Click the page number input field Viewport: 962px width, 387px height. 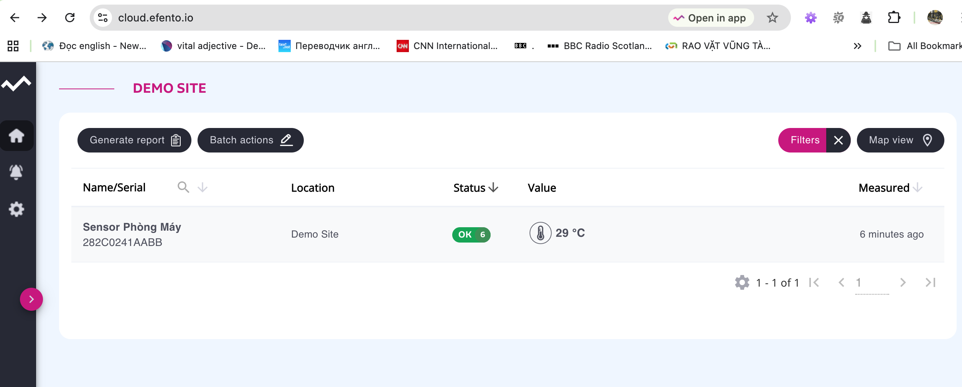(x=871, y=283)
